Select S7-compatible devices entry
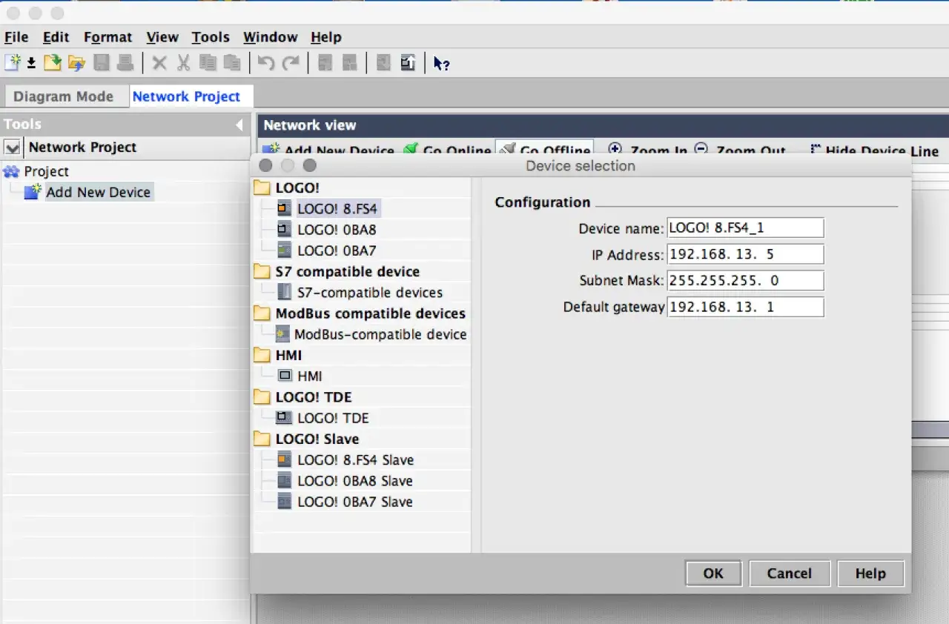This screenshot has height=624, width=949. click(x=370, y=293)
